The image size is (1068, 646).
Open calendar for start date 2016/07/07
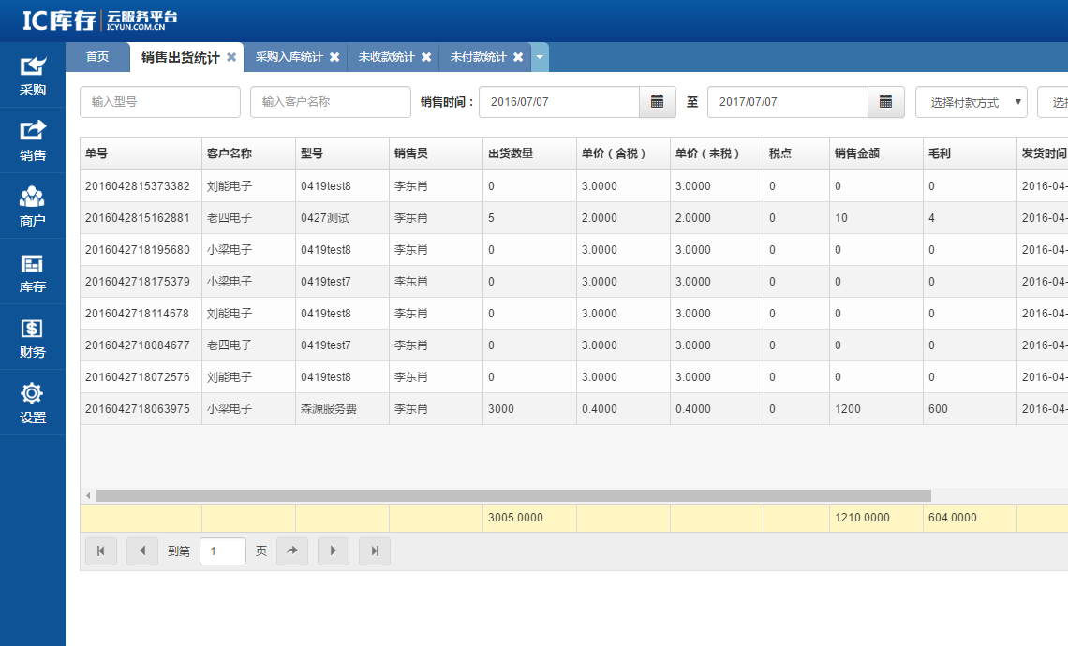[x=657, y=102]
